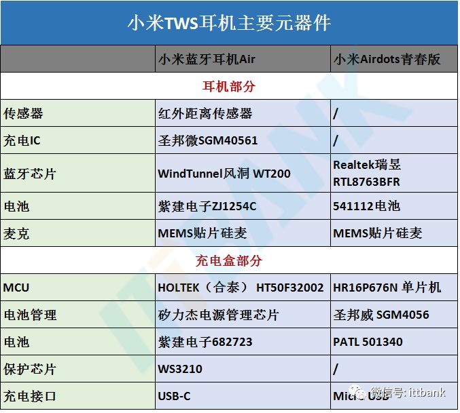The width and height of the screenshot is (460, 413).
Task: Select the cell HOLTEK（合泰） HT50F32002
Action: click(243, 288)
